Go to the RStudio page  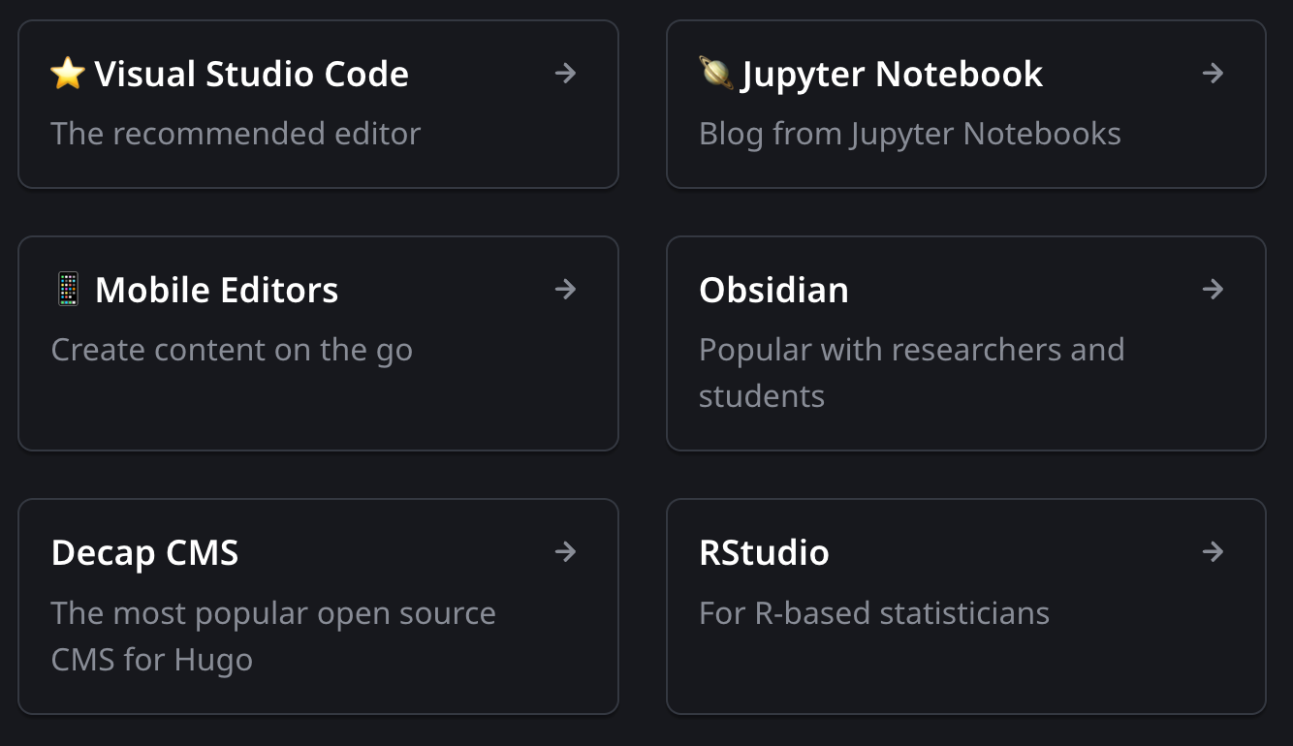pos(764,552)
